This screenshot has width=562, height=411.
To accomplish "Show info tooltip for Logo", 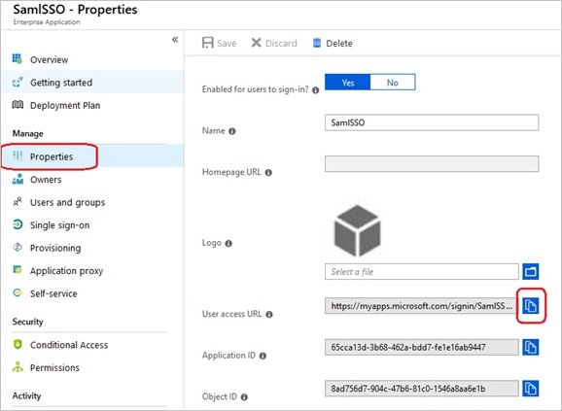I will pyautogui.click(x=228, y=244).
